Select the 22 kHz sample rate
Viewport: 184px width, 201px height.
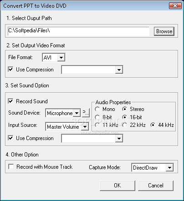[124, 125]
